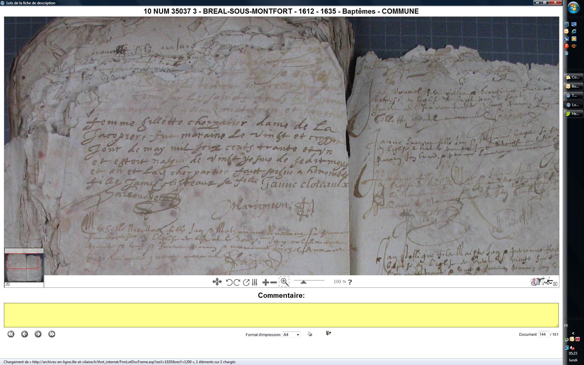Reset image rotation icon
This screenshot has height=365, width=584.
point(246,282)
